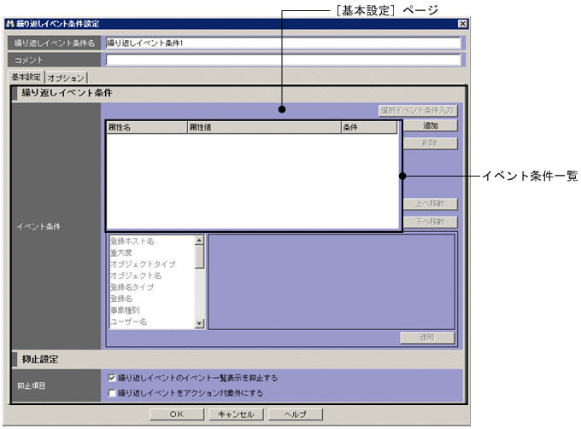Toggle 繰り返しイベントのイベント一覧表示を抑止する checkbox
This screenshot has width=581, height=429.
click(112, 378)
